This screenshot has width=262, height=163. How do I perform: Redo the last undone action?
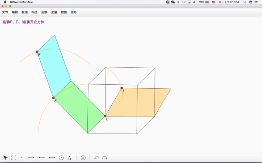tap(105, 157)
